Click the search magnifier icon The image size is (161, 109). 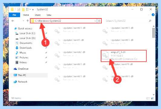(x=150, y=21)
